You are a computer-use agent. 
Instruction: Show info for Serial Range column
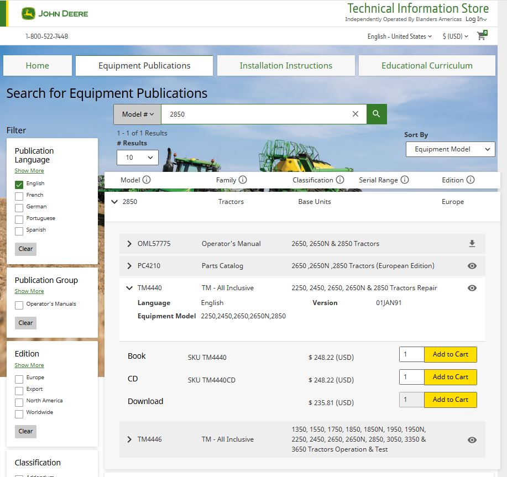point(405,180)
